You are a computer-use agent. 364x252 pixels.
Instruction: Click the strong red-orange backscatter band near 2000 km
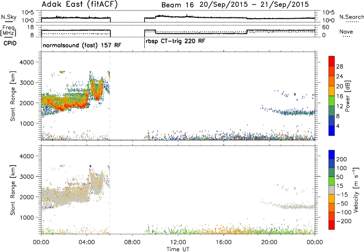pyautogui.click(x=65, y=102)
